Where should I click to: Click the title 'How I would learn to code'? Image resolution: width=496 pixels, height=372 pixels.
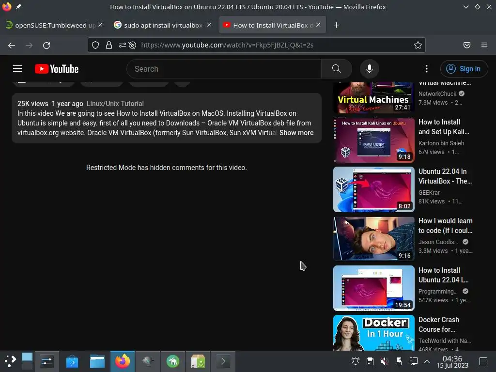(446, 226)
